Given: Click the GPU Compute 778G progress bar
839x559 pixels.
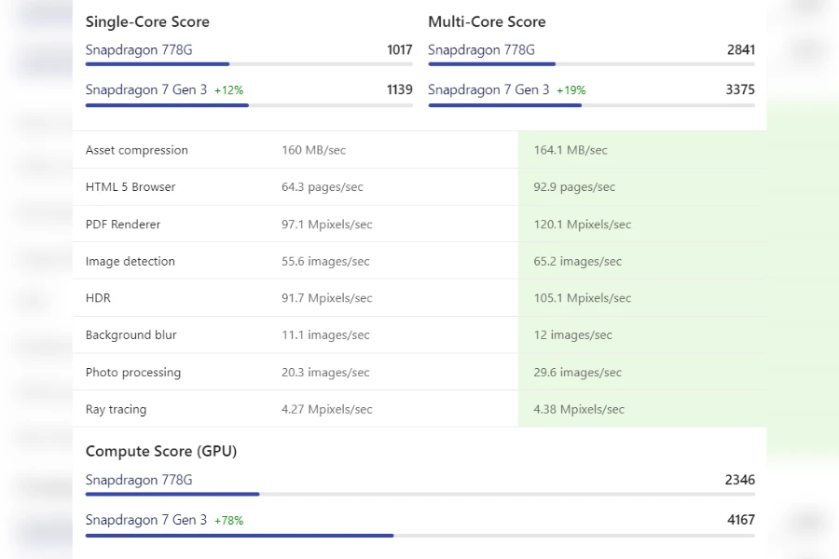Looking at the screenshot, I should [419, 494].
